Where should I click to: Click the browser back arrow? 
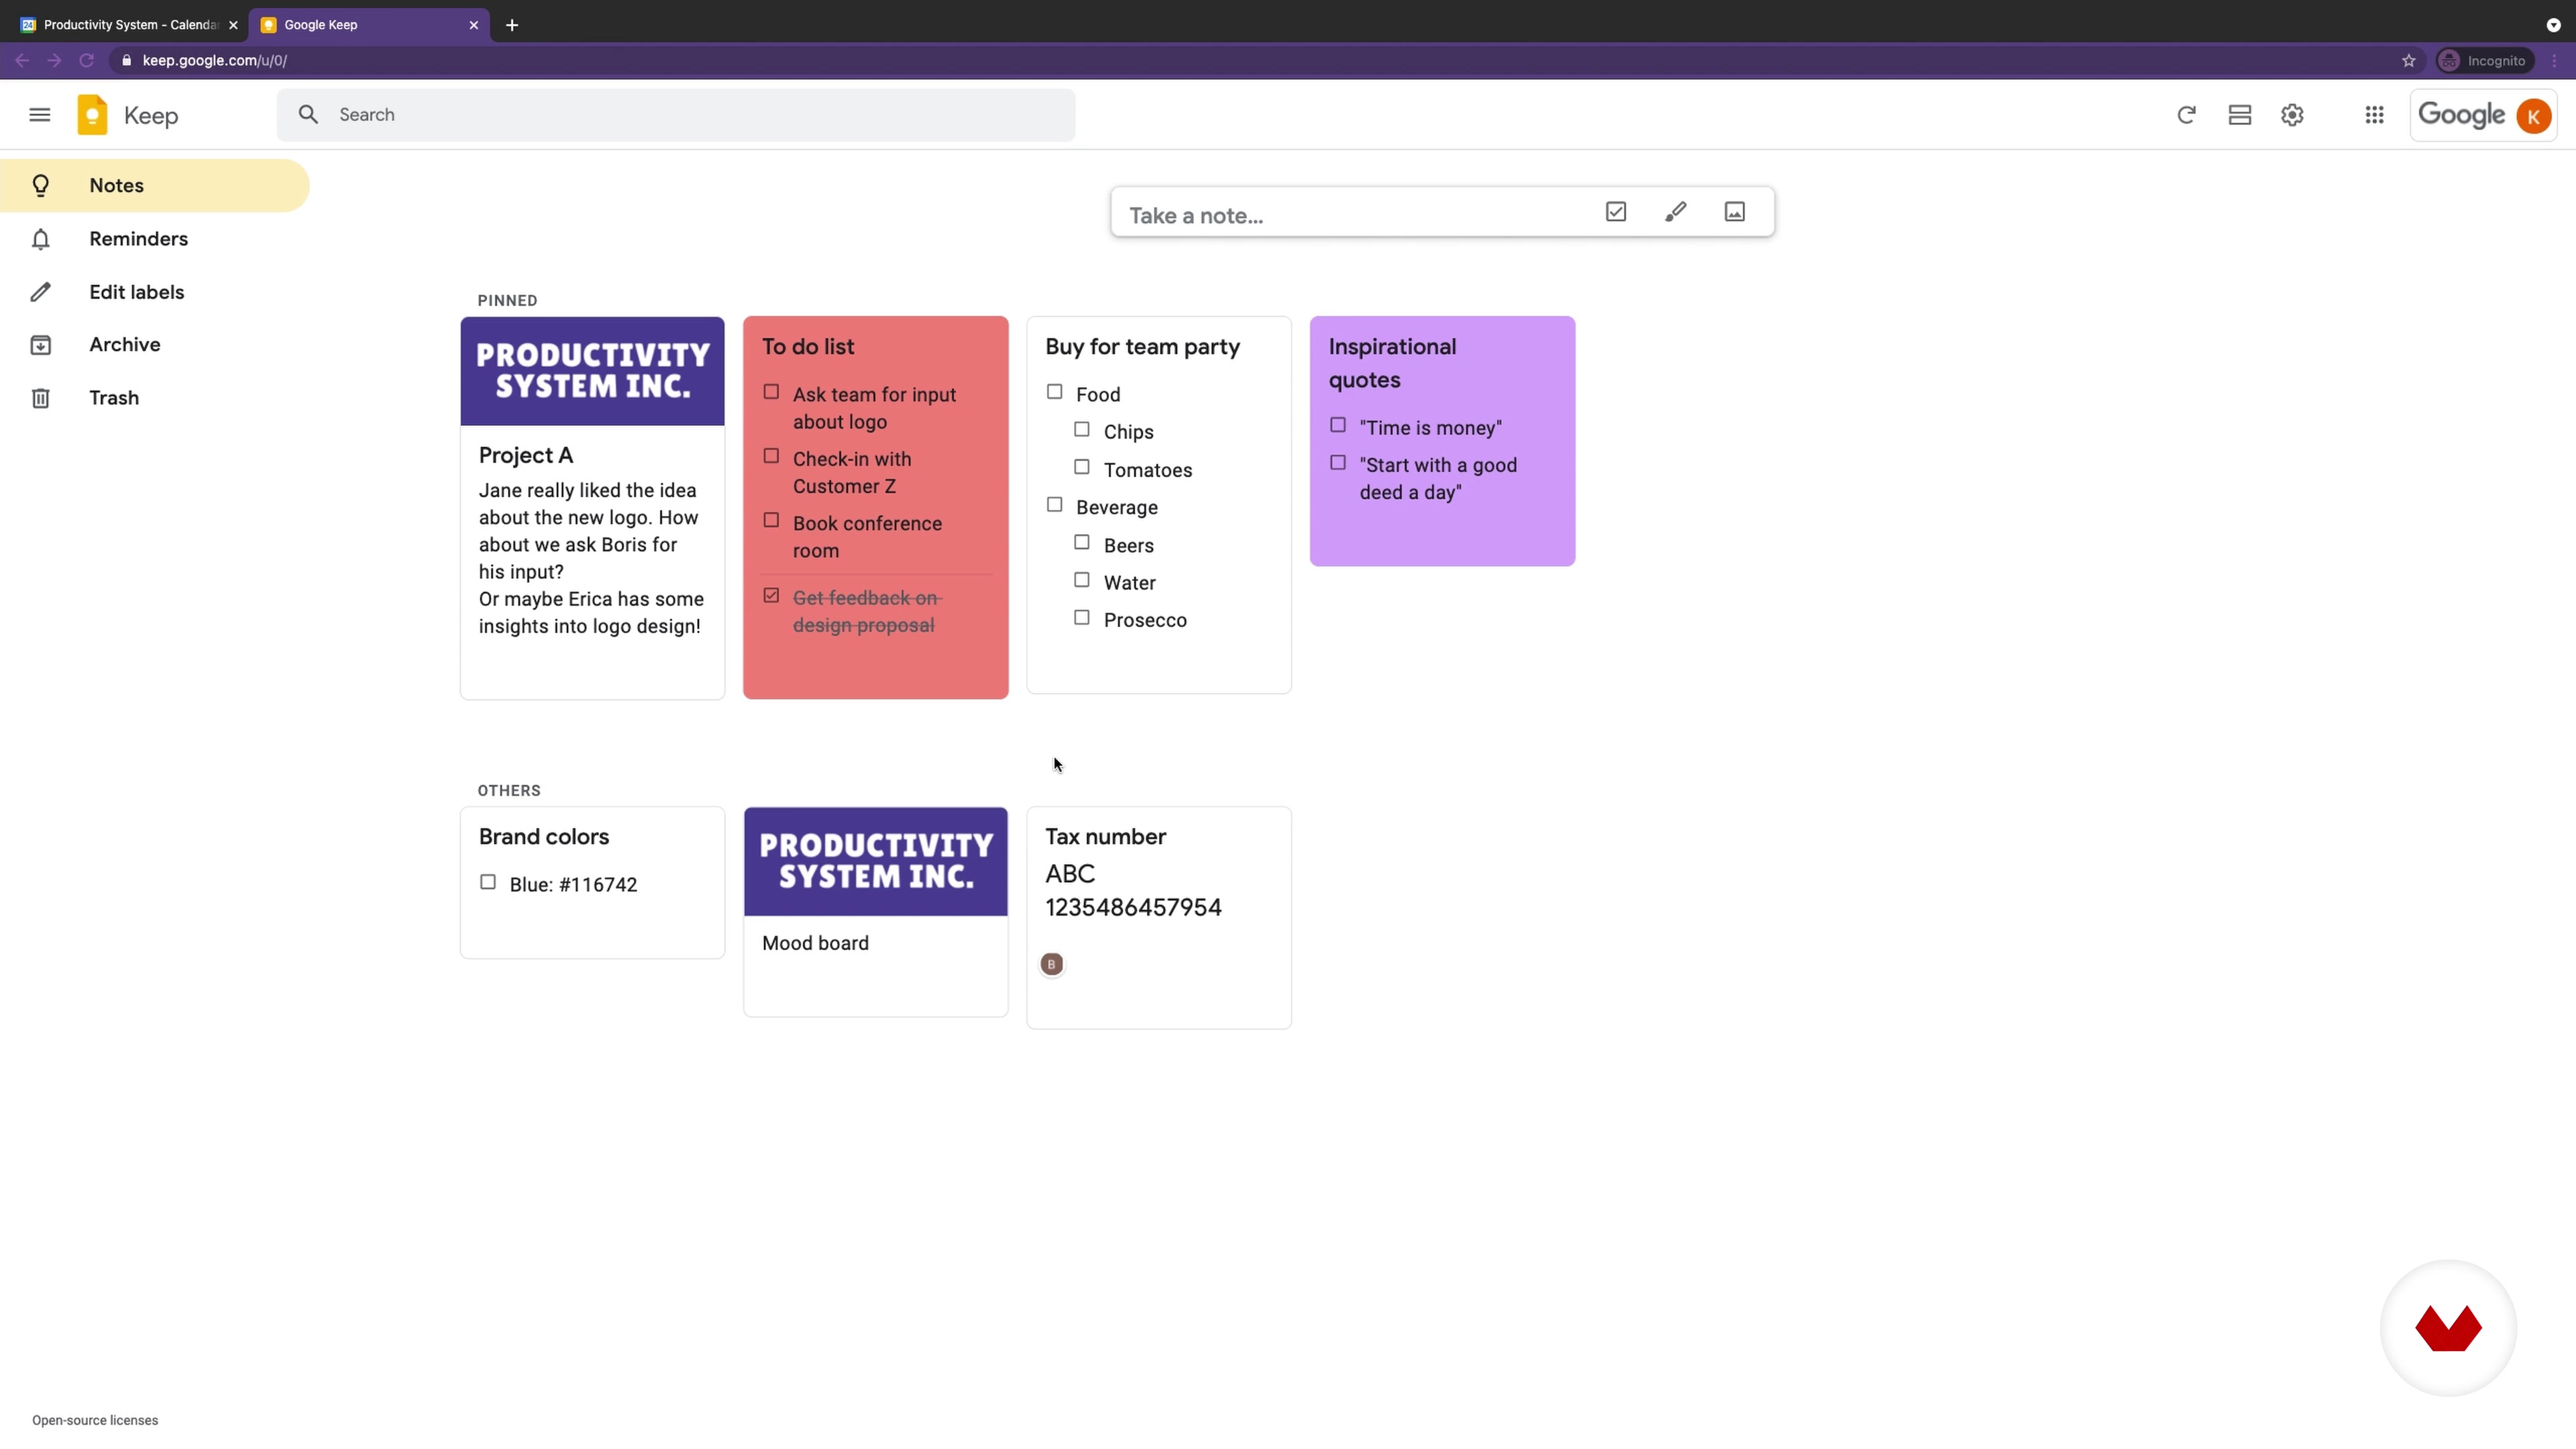[22, 61]
